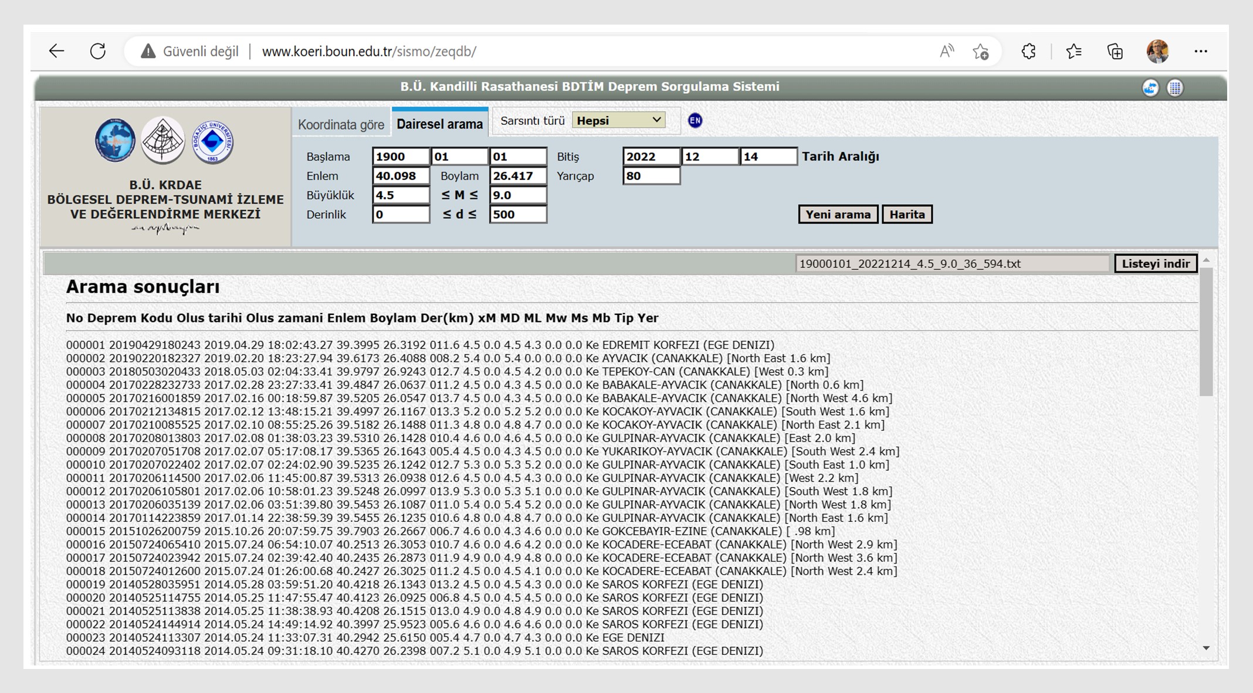1253x693 pixels.
Task: Click the browser refresh icon
Action: coord(98,52)
